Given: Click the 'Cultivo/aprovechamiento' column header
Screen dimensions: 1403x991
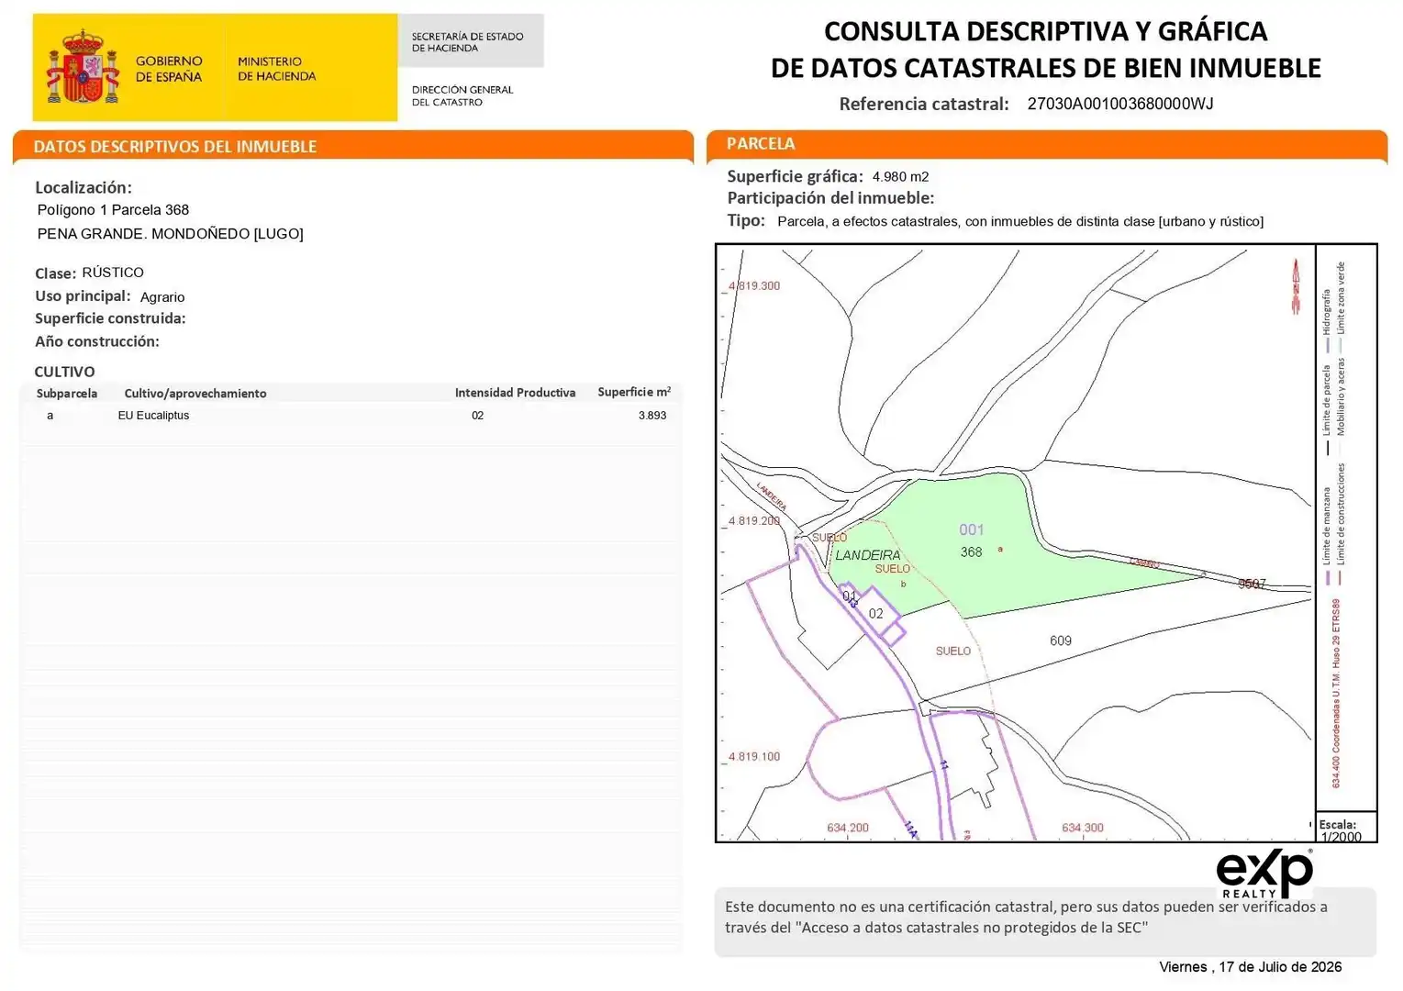Looking at the screenshot, I should [195, 394].
